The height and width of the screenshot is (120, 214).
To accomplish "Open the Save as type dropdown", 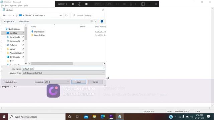I will tap(63, 73).
